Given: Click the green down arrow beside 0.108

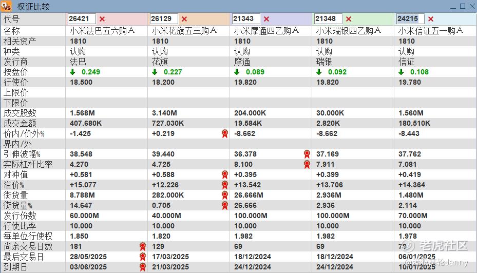Looking at the screenshot, I should 401,72.
